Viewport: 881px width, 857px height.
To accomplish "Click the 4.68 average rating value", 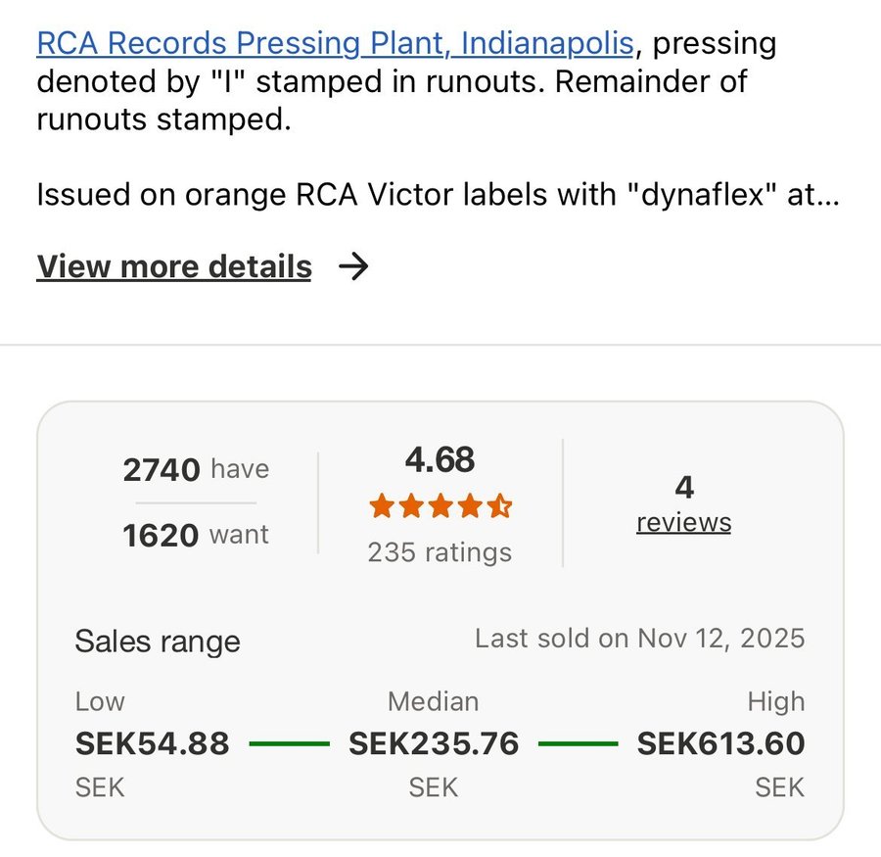I will (440, 459).
